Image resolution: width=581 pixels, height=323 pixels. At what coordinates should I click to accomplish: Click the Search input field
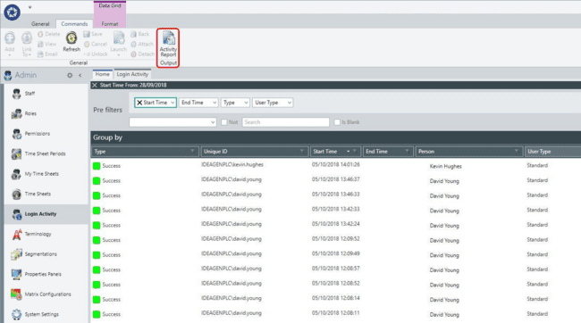(286, 122)
